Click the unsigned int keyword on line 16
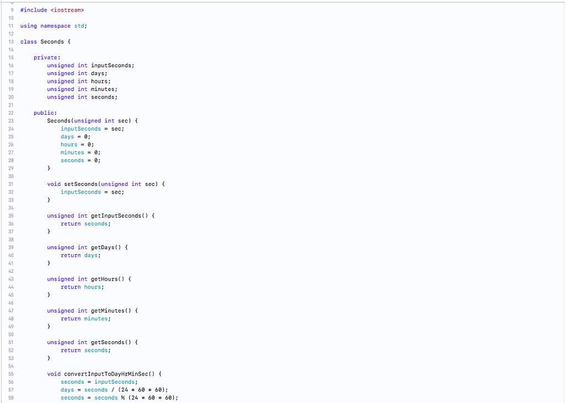Image resolution: width=565 pixels, height=403 pixels. pyautogui.click(x=65, y=65)
